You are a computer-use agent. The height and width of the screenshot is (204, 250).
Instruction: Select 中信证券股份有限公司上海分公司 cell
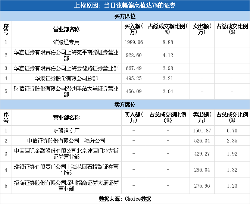pyautogui.click(x=66, y=141)
